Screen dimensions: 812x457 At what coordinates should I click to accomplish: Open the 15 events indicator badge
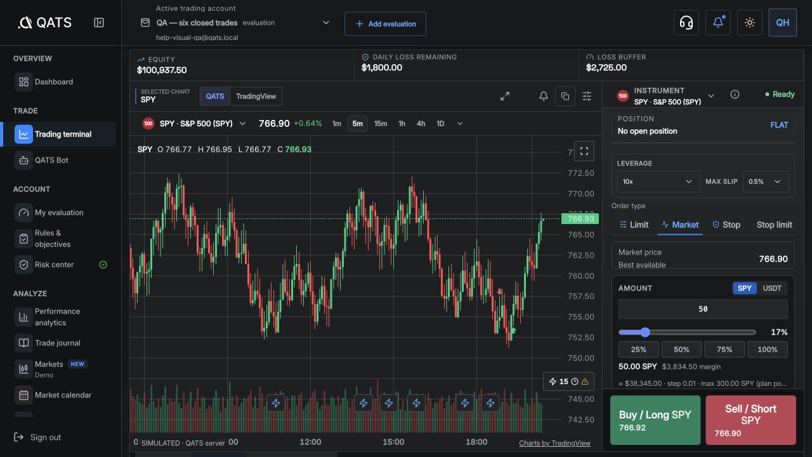568,381
